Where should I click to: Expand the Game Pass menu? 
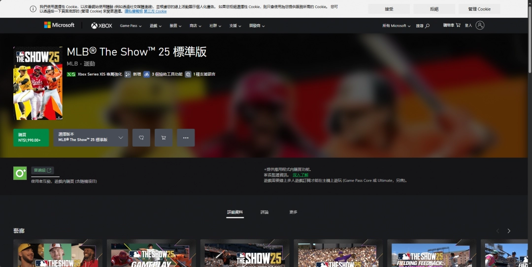coord(131,26)
